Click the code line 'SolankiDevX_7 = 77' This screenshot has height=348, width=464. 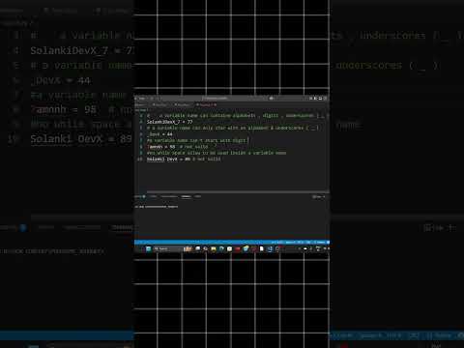(x=169, y=122)
